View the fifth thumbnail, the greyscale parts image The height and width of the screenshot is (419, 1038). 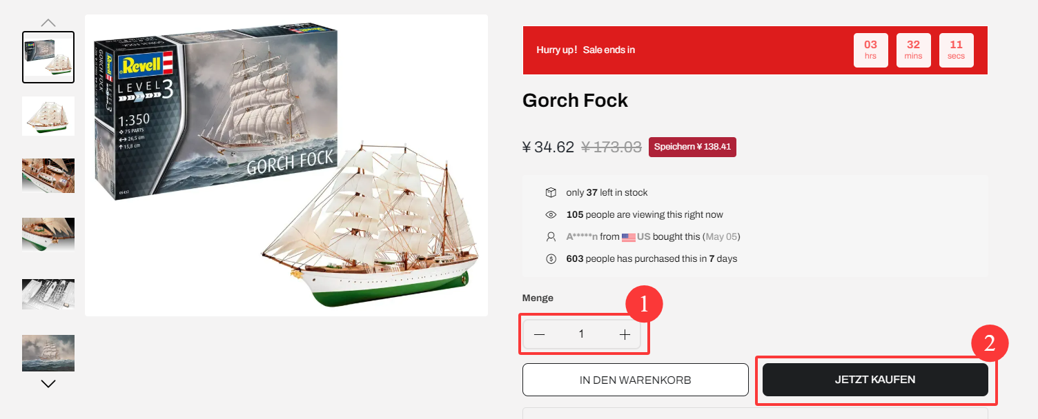[x=48, y=294]
